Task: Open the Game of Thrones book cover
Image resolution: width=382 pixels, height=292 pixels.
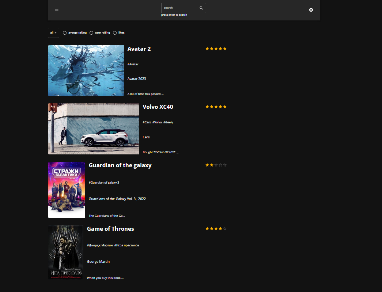Action: (65, 252)
